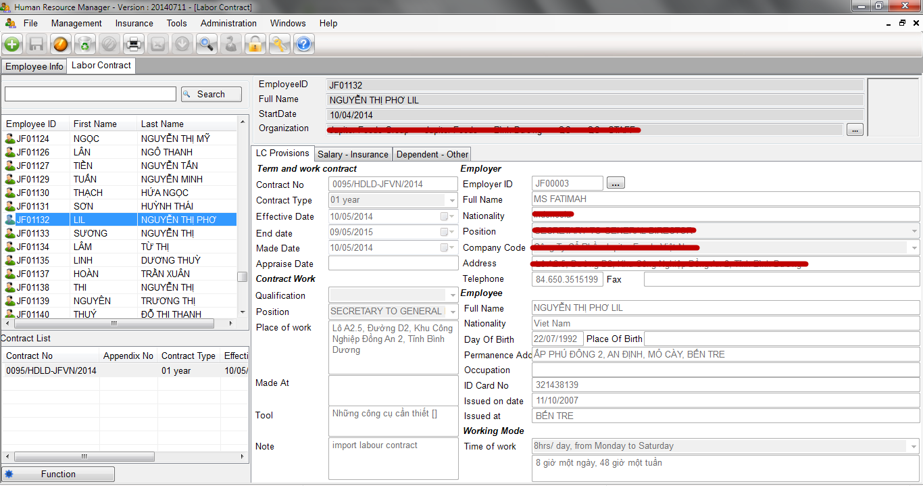
Task: Click the keys icon in toolbar
Action: (x=279, y=45)
